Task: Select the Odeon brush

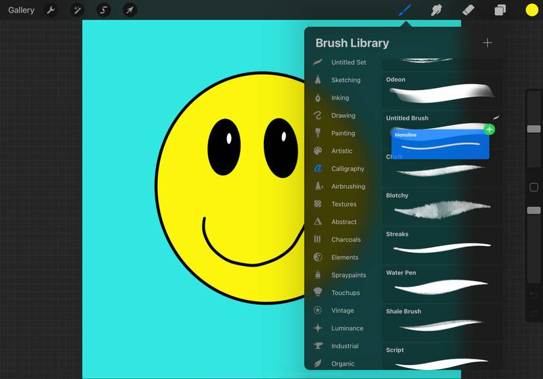Action: tap(442, 90)
